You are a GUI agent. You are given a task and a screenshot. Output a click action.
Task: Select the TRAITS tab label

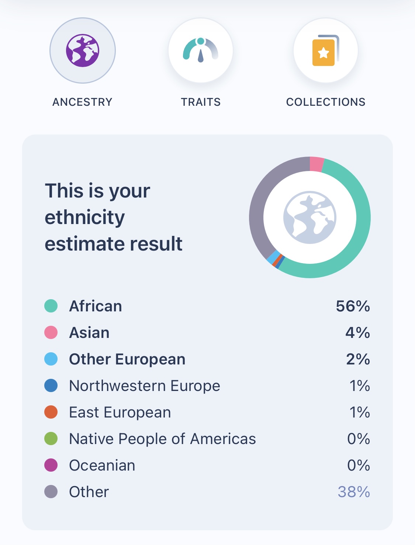tap(201, 102)
